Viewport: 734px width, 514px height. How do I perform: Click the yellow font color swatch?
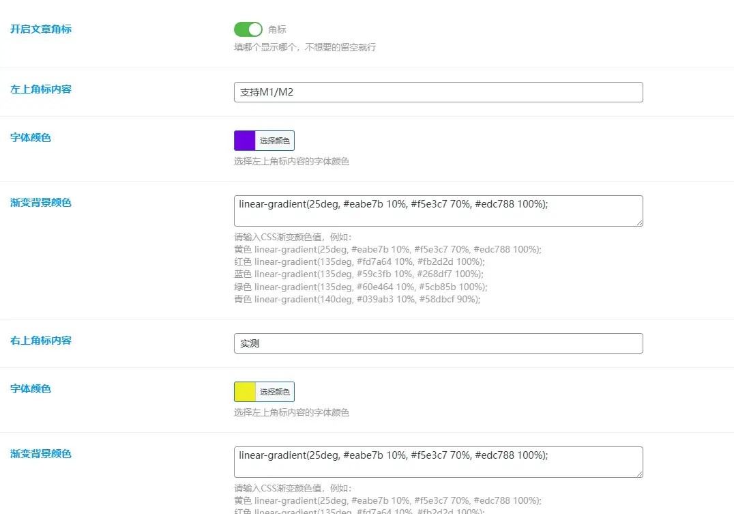[x=245, y=392]
